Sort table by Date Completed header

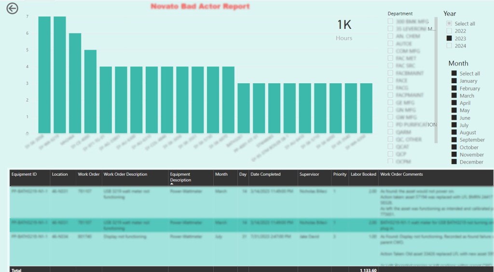265,174
